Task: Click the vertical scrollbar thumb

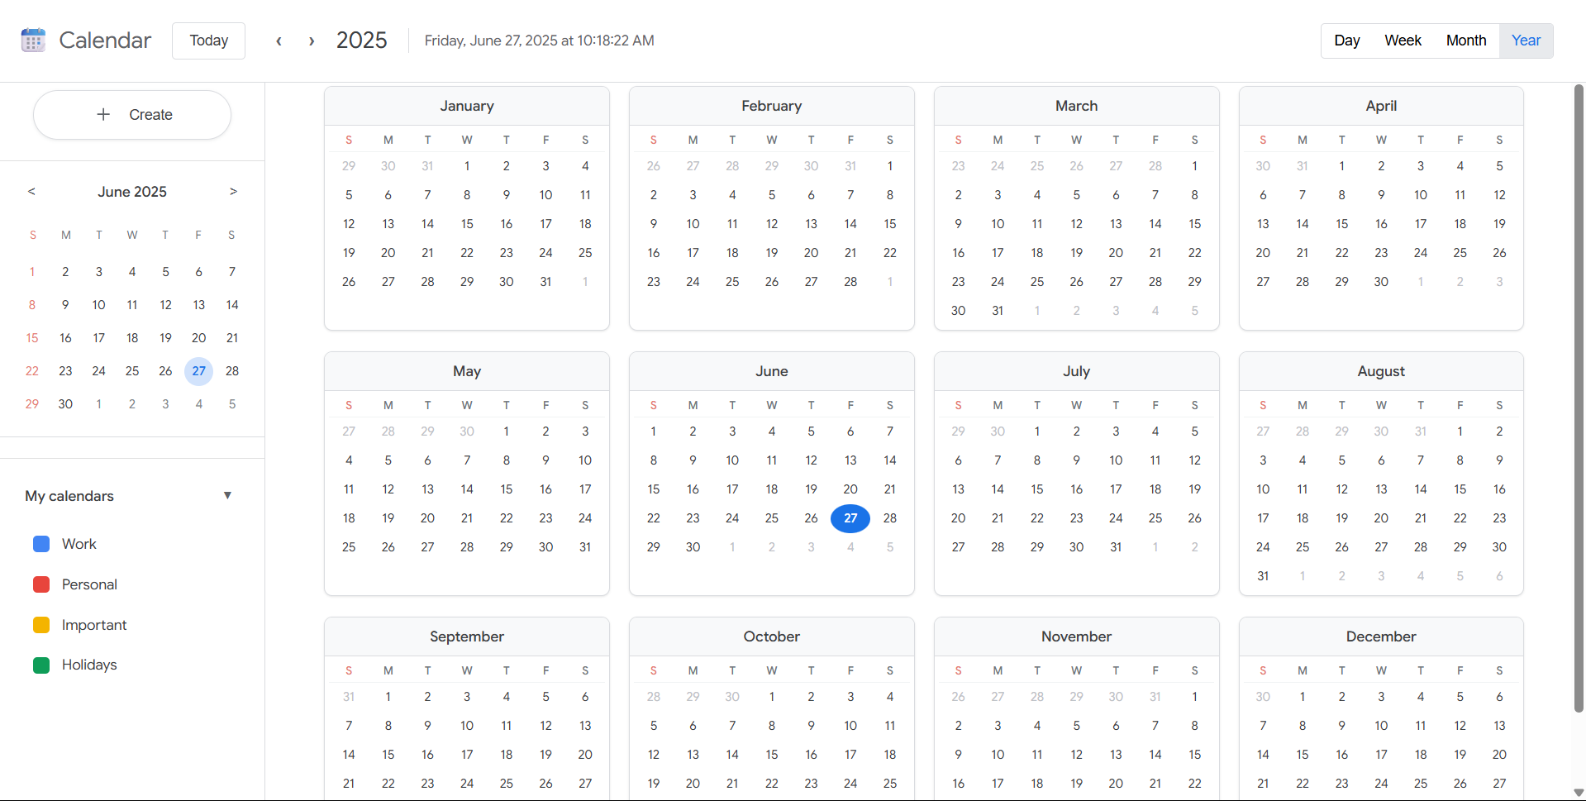Action: (x=1579, y=397)
